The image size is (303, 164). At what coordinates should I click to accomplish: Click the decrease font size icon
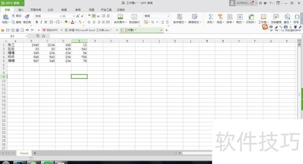[x=82, y=16]
